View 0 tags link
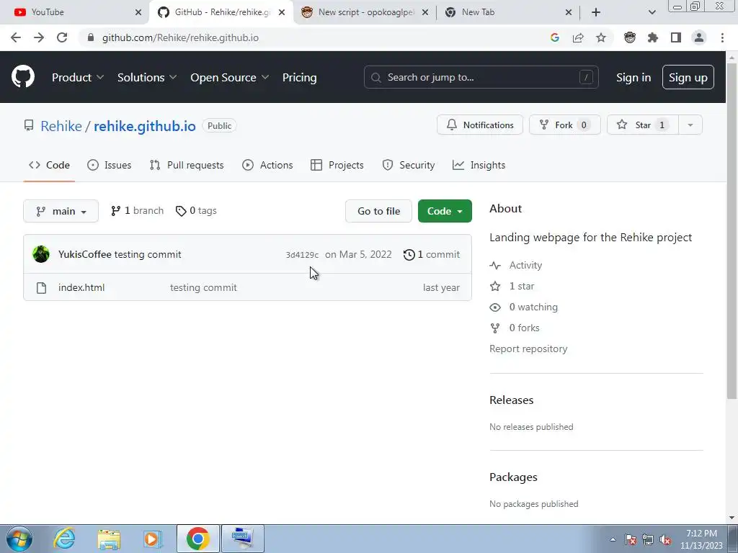 (196, 211)
